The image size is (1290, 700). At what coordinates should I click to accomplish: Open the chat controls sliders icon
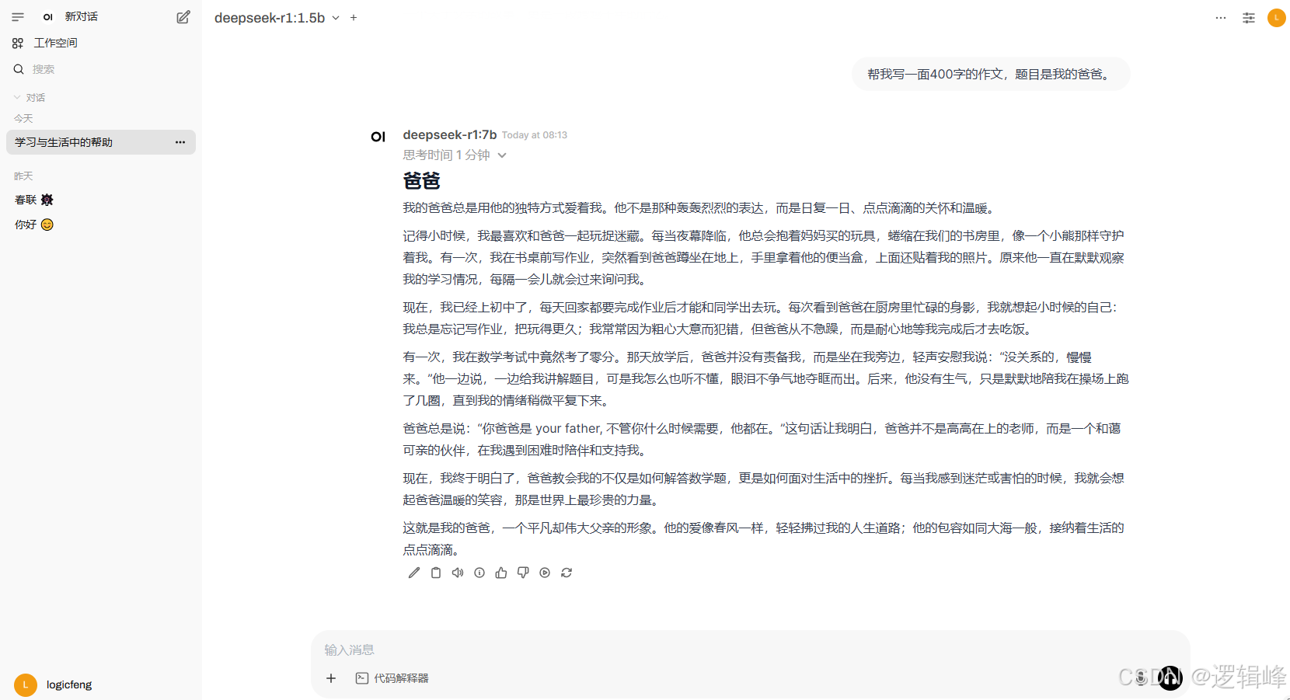[1249, 18]
